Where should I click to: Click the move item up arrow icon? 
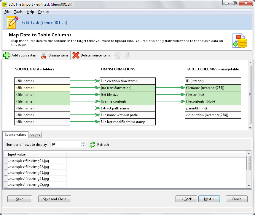click(x=117, y=55)
